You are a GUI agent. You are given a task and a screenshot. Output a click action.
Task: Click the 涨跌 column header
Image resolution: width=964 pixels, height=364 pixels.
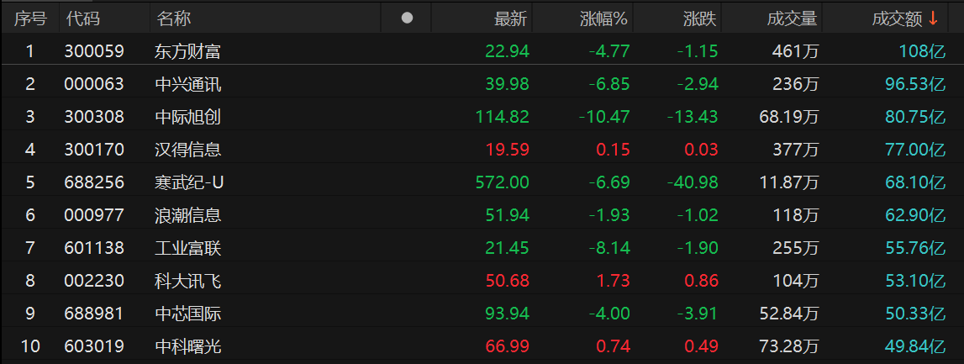pos(699,18)
